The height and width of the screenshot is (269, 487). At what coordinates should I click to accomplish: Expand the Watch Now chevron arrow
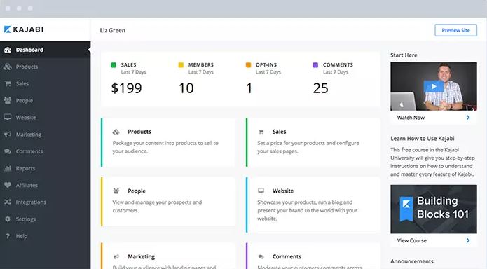(468, 118)
